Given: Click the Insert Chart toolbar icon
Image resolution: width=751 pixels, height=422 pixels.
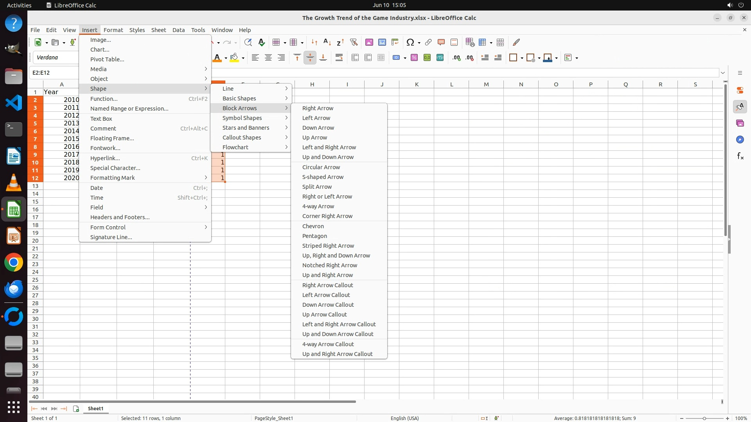Looking at the screenshot, I should click(x=382, y=43).
